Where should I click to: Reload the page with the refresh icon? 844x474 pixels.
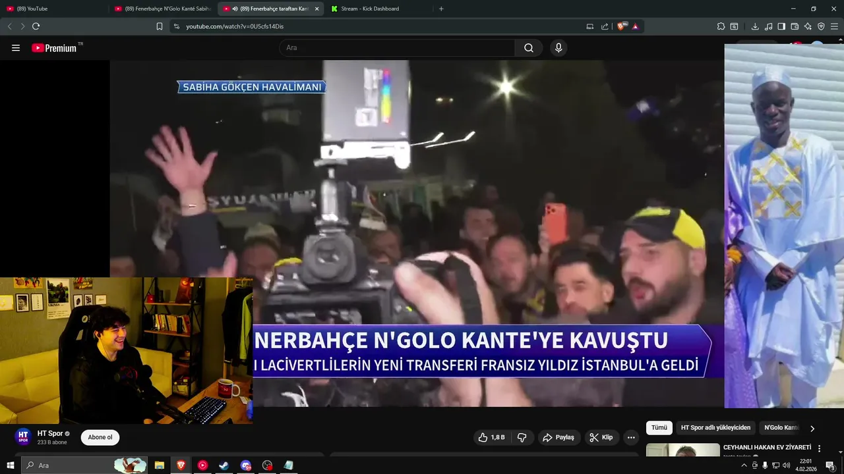coord(36,26)
